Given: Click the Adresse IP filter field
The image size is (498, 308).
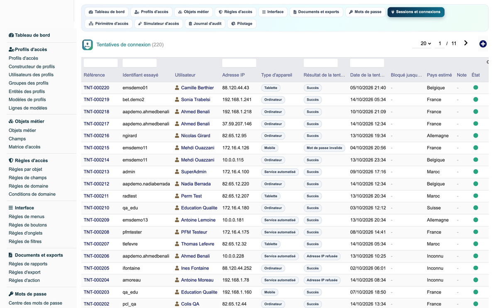Looking at the screenshot, I should [x=239, y=63].
